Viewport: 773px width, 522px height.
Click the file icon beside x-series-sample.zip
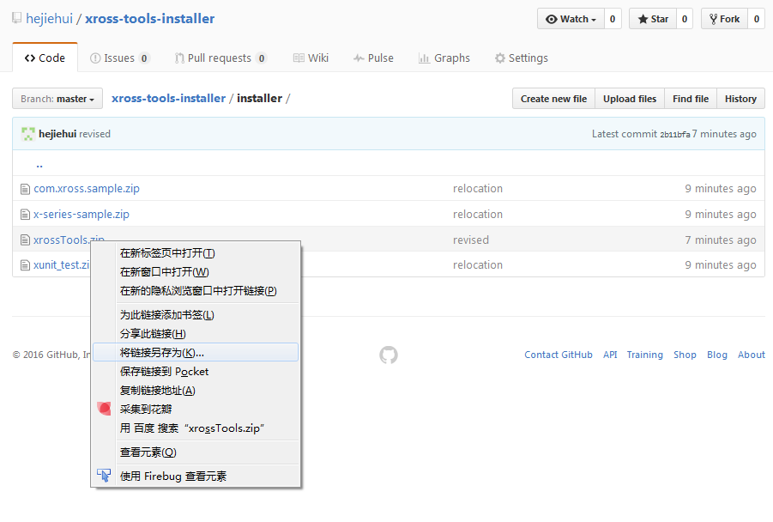click(x=26, y=215)
